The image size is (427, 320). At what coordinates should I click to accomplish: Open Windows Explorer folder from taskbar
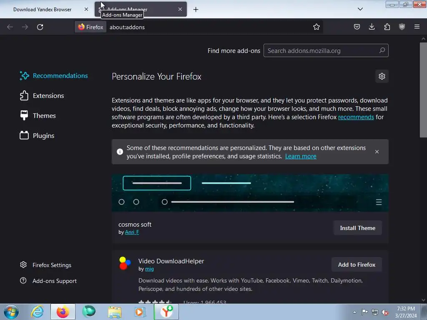tap(115, 312)
